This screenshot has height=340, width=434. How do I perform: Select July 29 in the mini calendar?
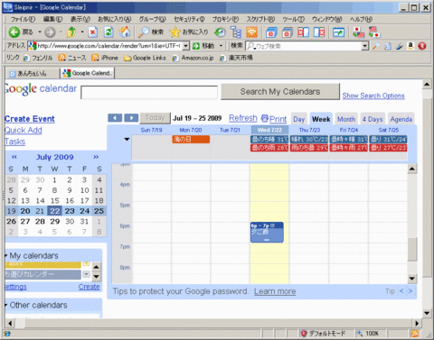coord(54,222)
